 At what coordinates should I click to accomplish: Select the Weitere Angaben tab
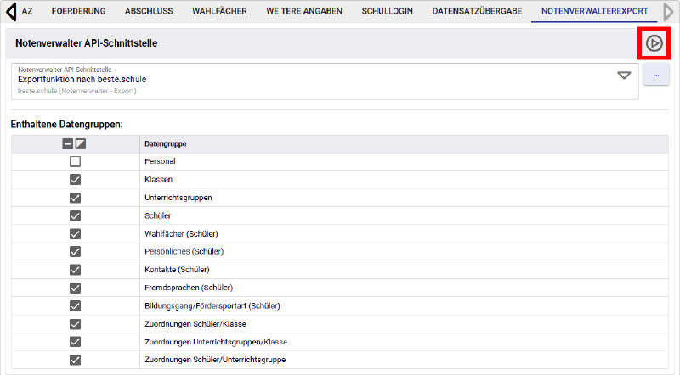pos(303,12)
